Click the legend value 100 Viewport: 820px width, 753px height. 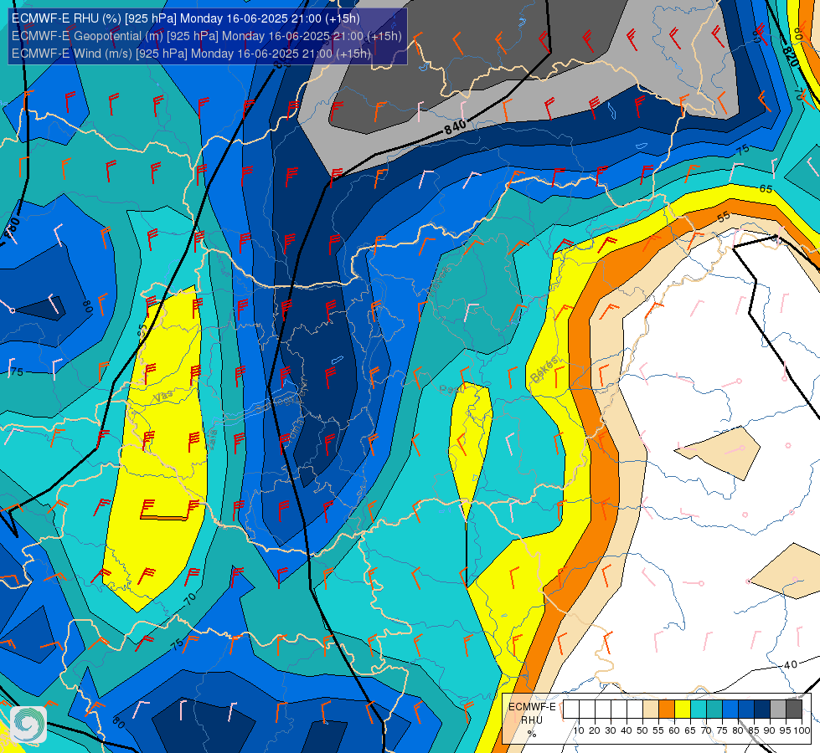tap(802, 730)
